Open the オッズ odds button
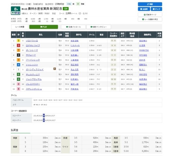173x156 pixels. [x=156, y=9]
